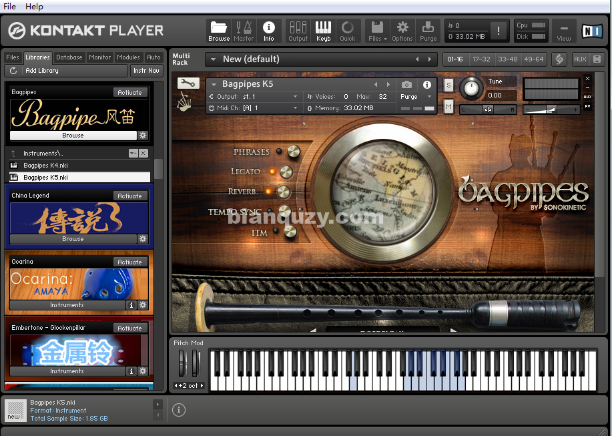Click Instruments under Ocarina library
The height and width of the screenshot is (436, 612).
pos(67,305)
